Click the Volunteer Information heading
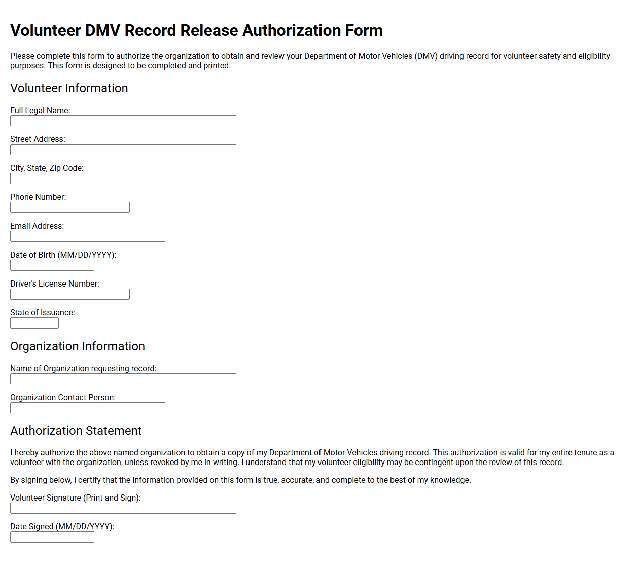The image size is (640, 568). point(69,88)
